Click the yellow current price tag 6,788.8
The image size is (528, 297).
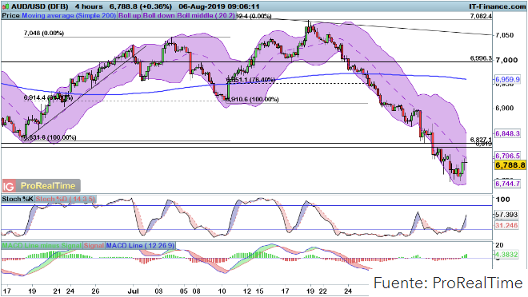tap(510, 165)
